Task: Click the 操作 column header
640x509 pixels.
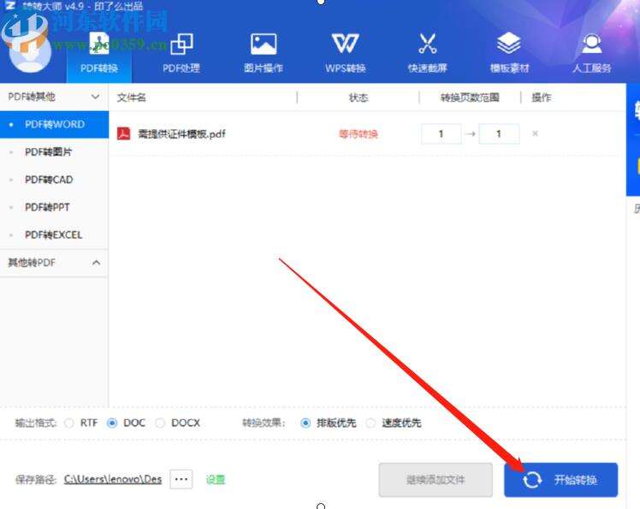Action: (x=542, y=98)
